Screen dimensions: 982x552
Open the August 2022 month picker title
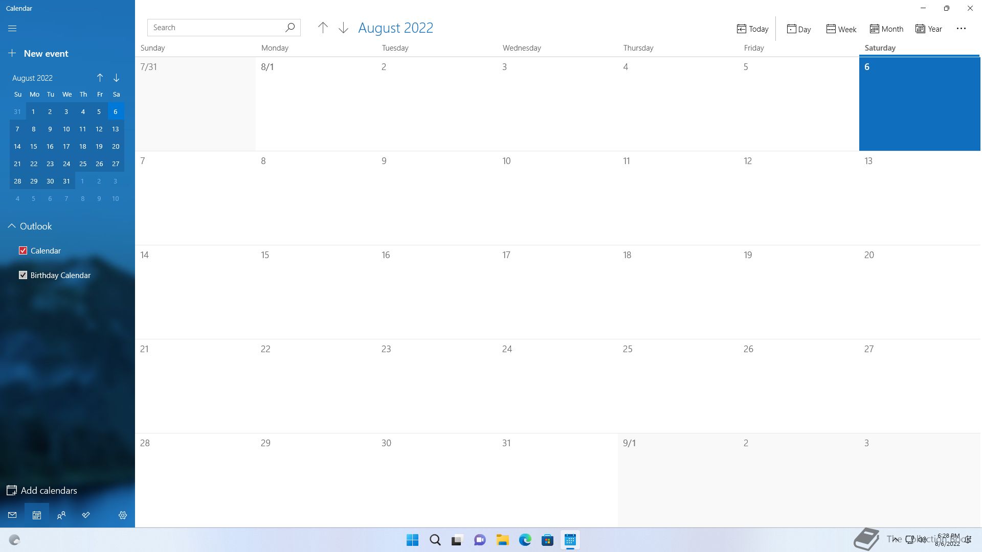point(395,28)
